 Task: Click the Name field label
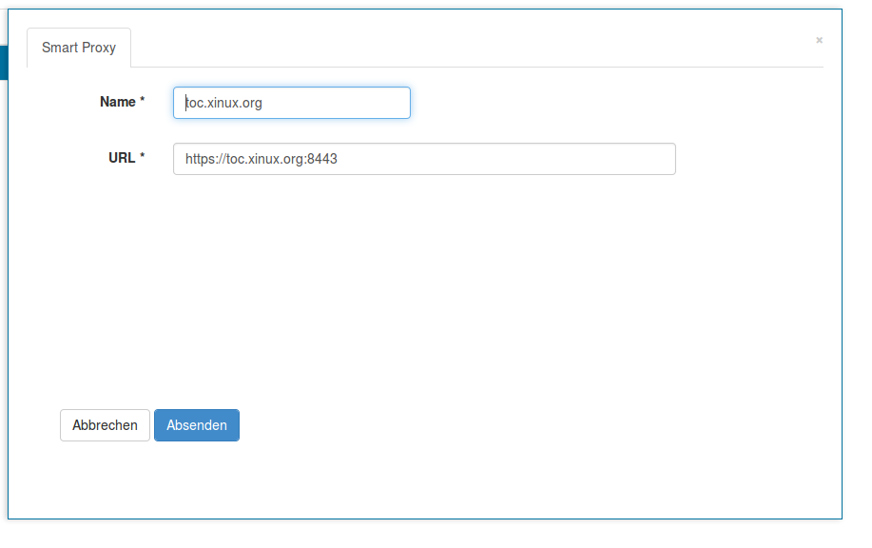(x=117, y=102)
